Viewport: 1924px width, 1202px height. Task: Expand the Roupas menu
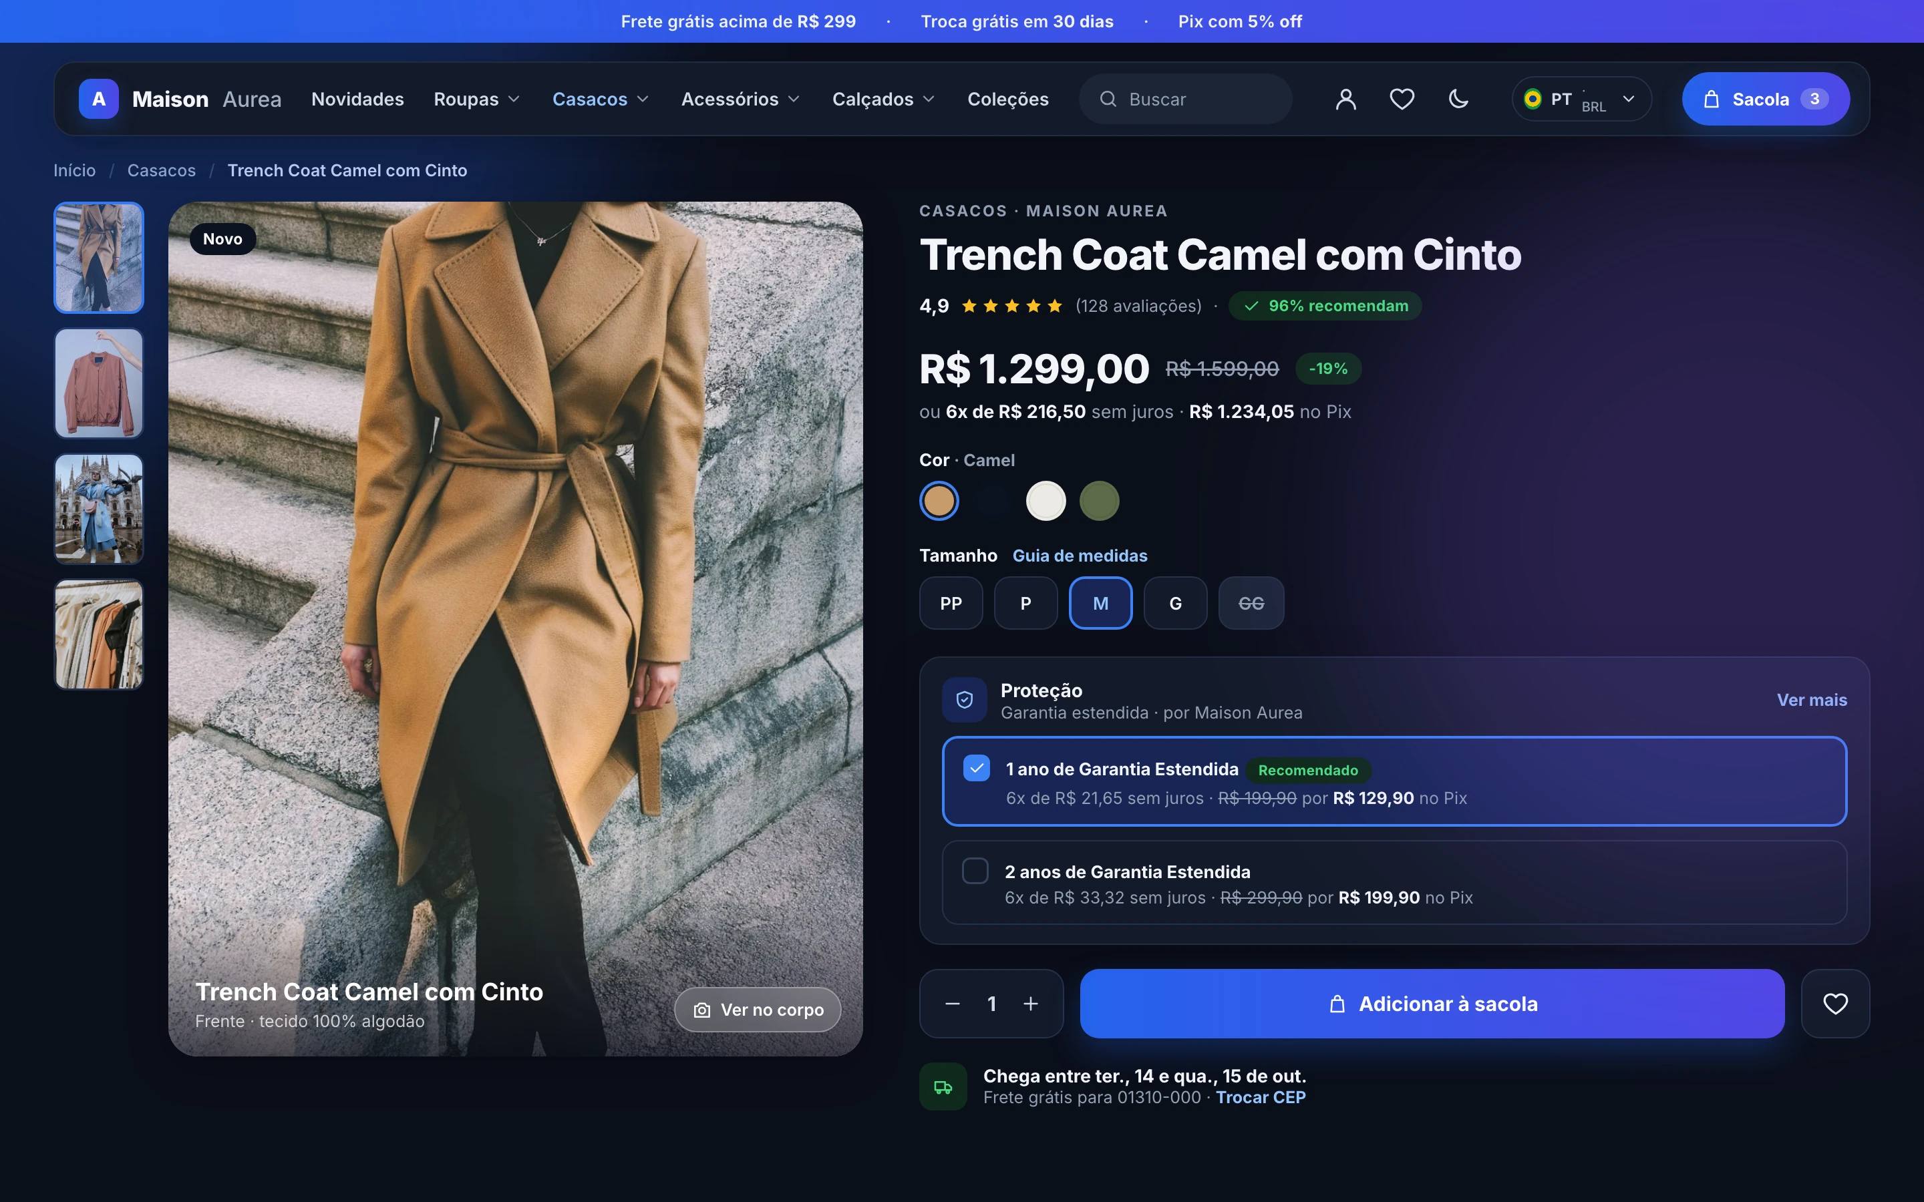477,99
